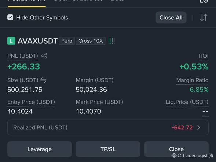Click the Close All button

tap(171, 18)
